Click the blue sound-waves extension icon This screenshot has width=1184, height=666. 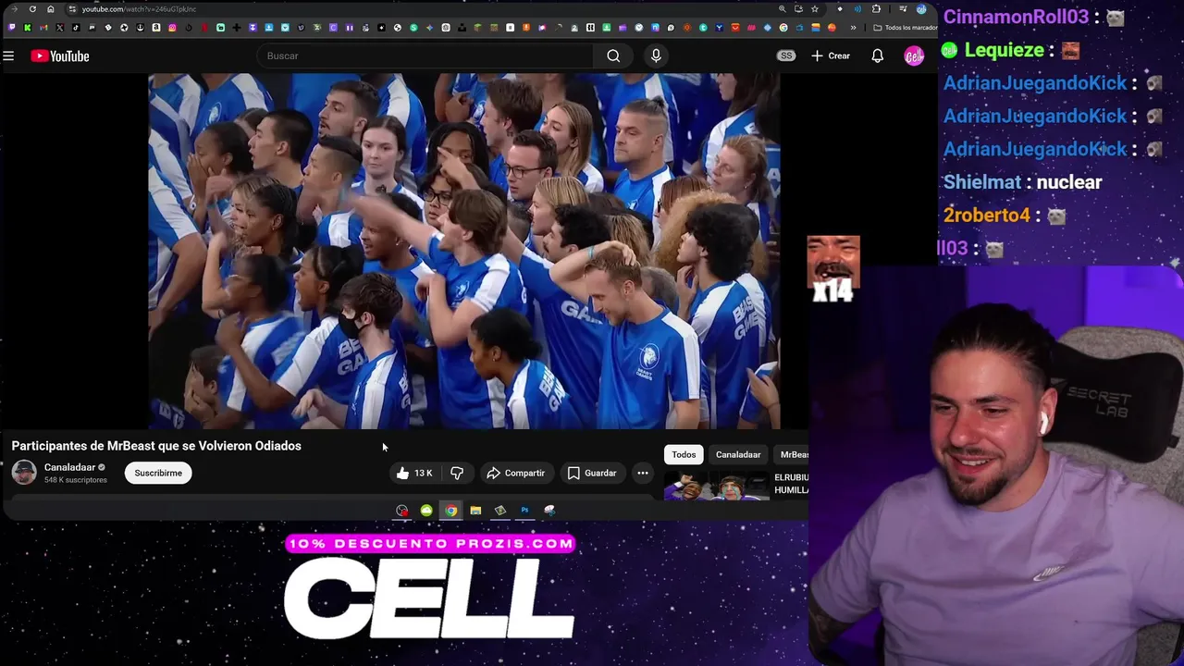click(857, 8)
